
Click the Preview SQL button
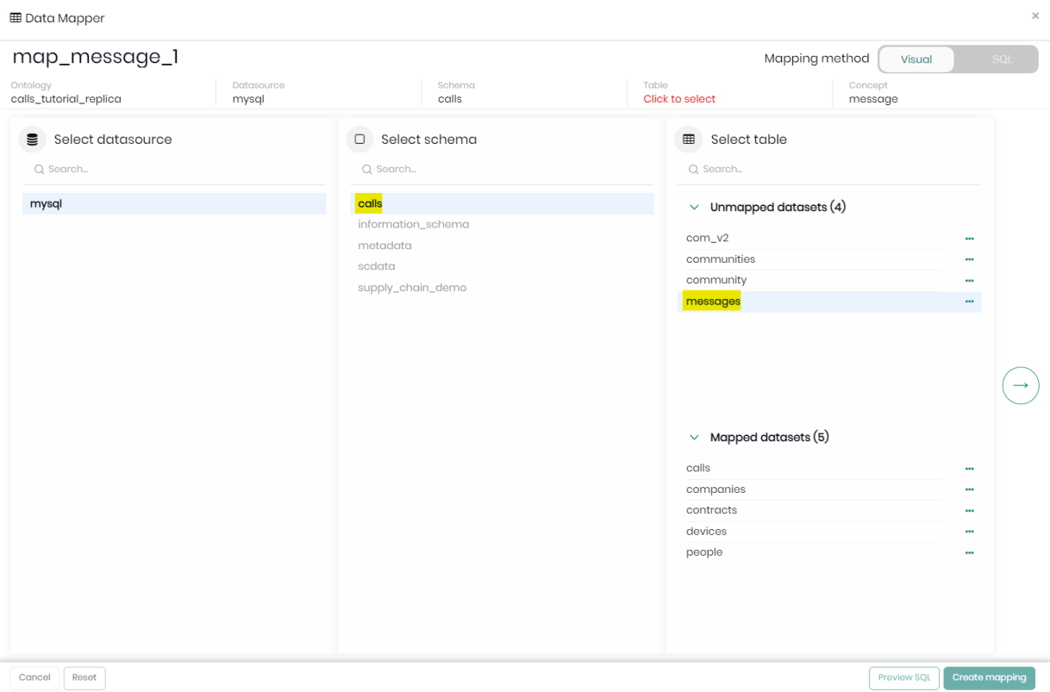coord(903,677)
